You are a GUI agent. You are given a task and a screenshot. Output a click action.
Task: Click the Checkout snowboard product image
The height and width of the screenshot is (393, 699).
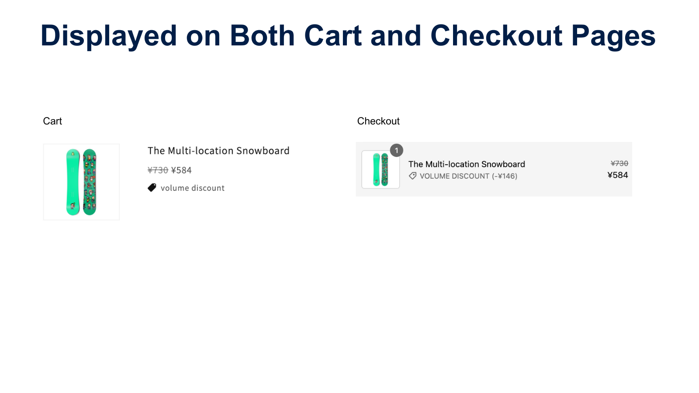[x=380, y=169]
